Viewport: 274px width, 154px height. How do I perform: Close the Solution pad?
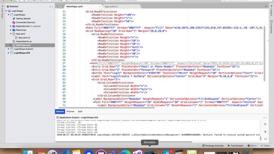53,6
